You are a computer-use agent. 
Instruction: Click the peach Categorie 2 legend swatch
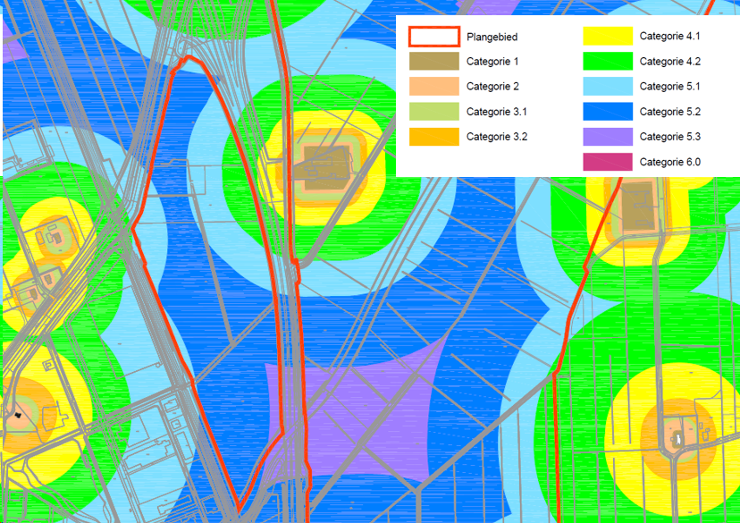434,87
